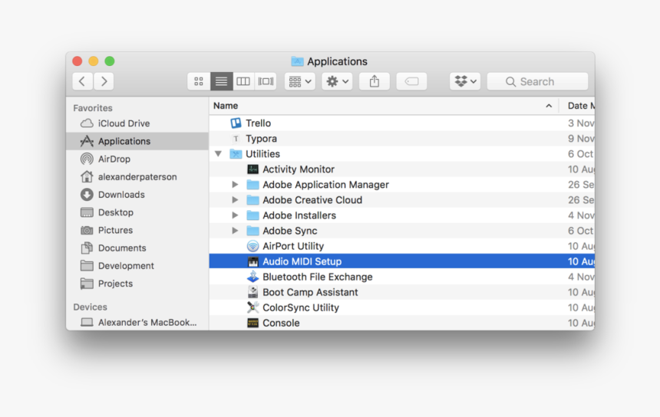Select the Adobe Application Manager label
The width and height of the screenshot is (660, 417).
[325, 185]
